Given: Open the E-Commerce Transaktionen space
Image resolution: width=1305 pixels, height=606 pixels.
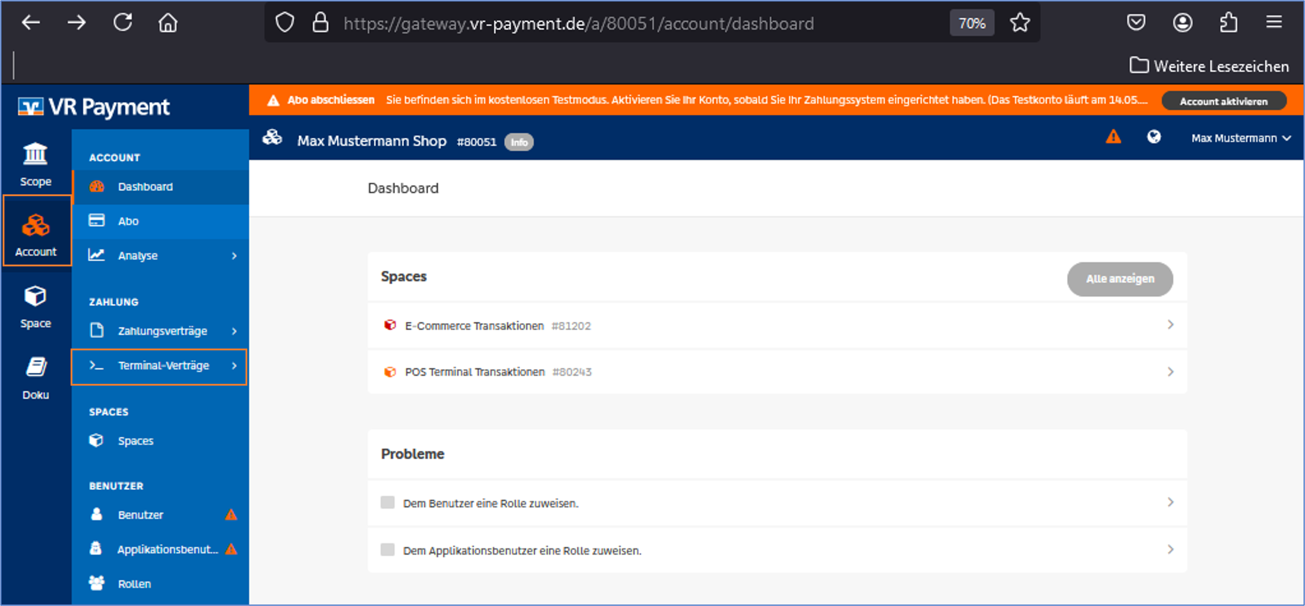Looking at the screenshot, I should 777,325.
